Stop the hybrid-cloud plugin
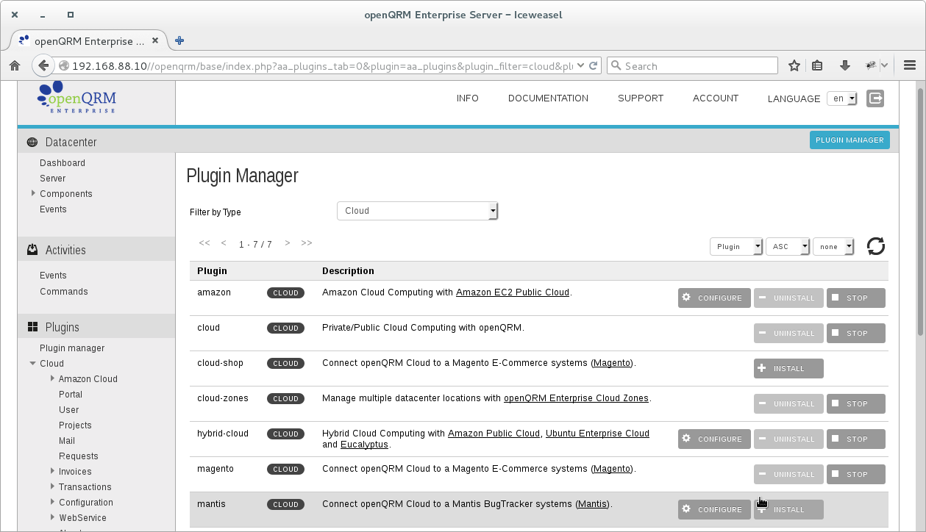Image resolution: width=926 pixels, height=532 pixels. tap(856, 439)
